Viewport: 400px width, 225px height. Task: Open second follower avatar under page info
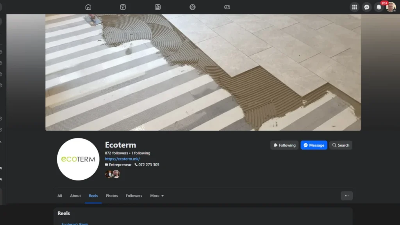point(116,174)
